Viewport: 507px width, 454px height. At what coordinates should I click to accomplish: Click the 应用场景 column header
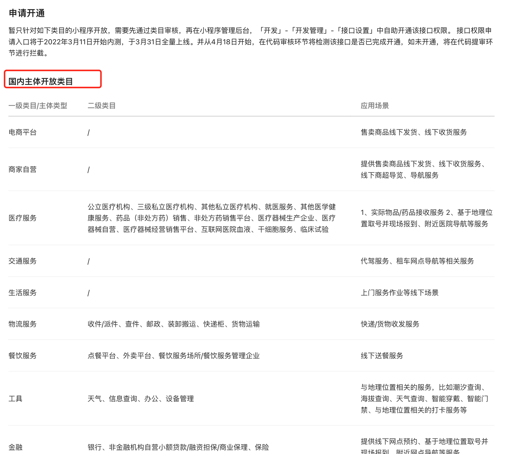[x=375, y=106]
